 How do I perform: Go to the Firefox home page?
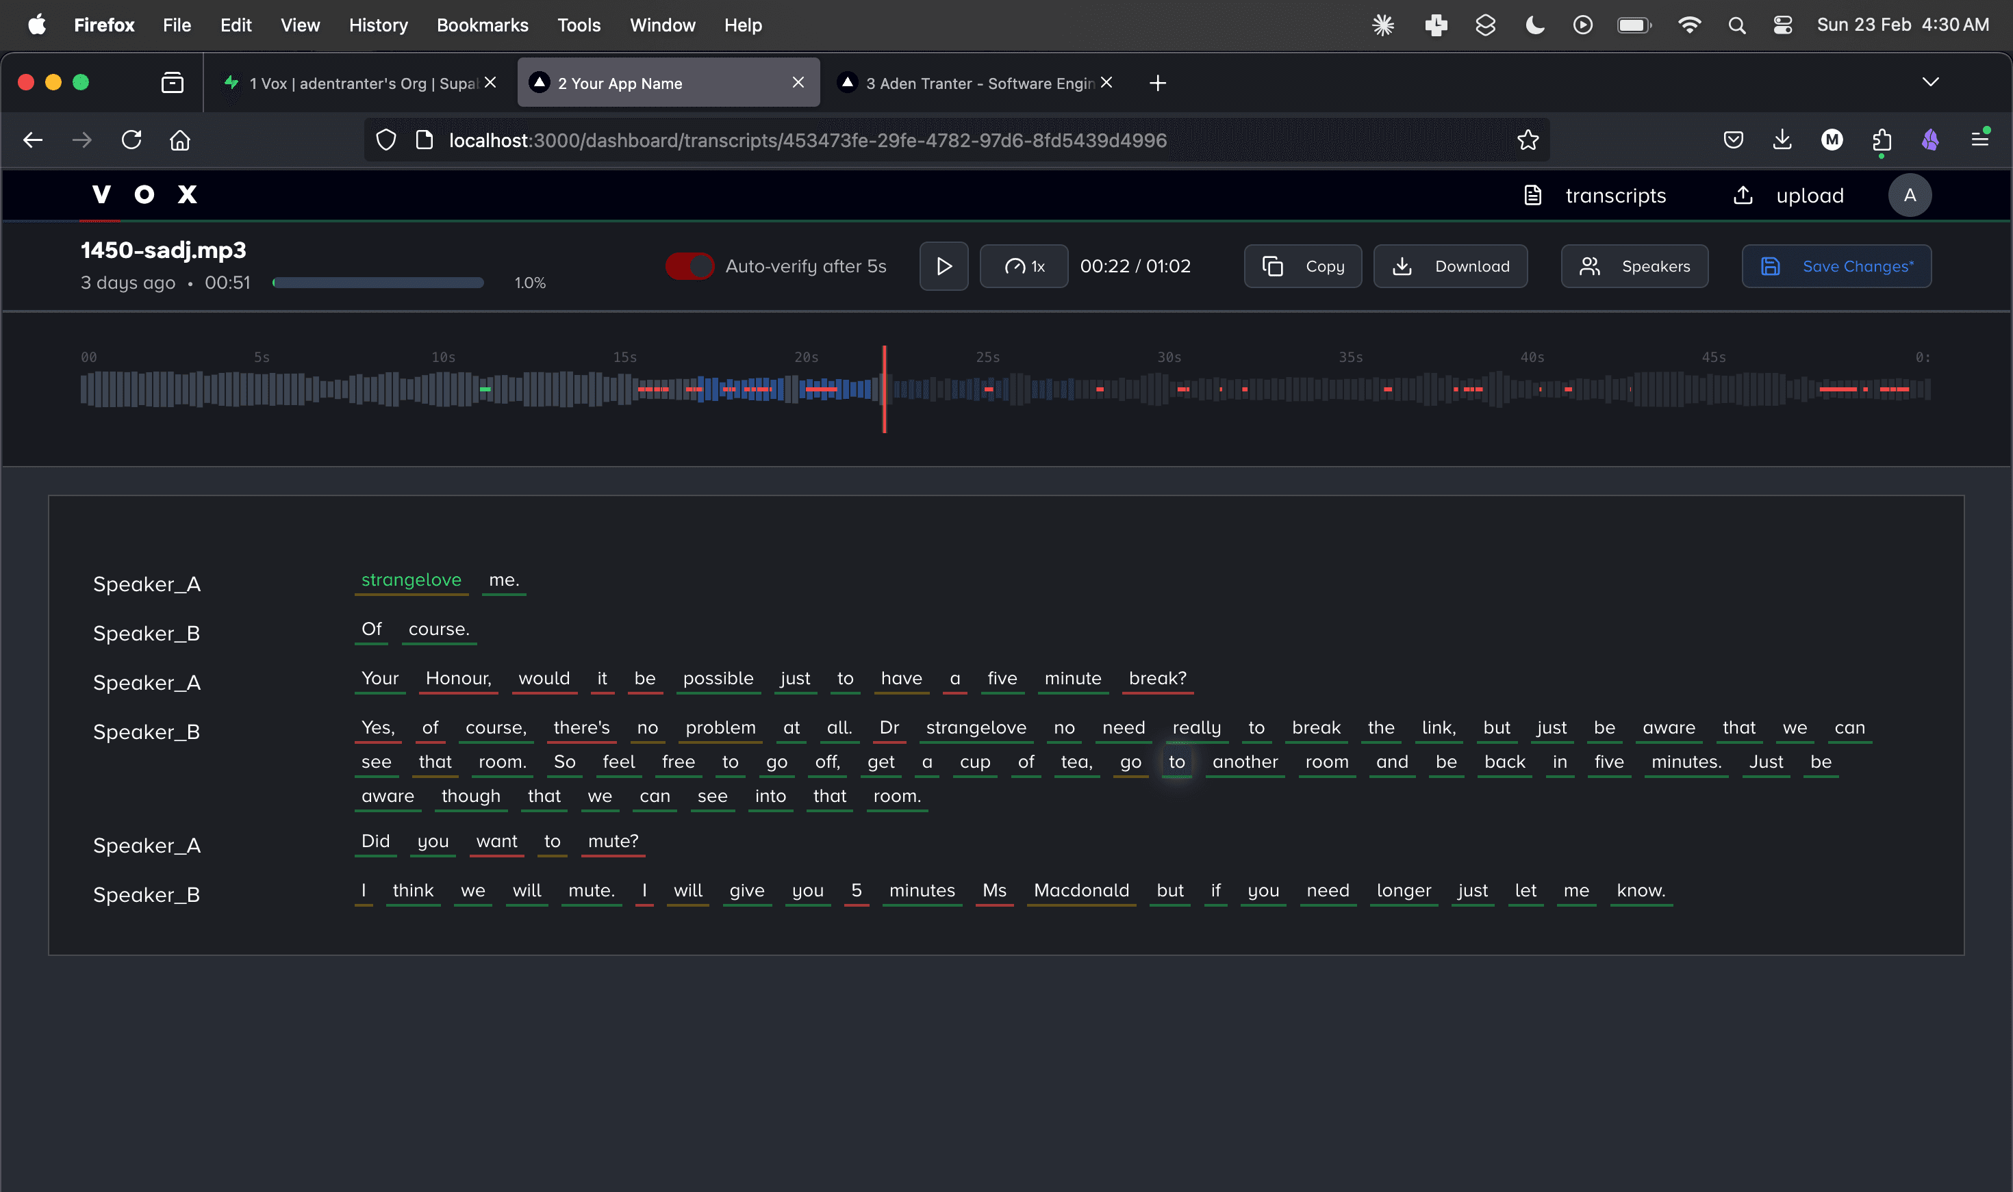point(180,140)
